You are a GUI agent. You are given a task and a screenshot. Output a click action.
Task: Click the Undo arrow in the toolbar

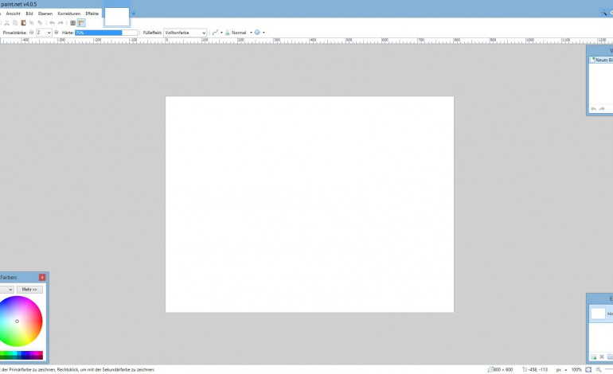(x=52, y=23)
